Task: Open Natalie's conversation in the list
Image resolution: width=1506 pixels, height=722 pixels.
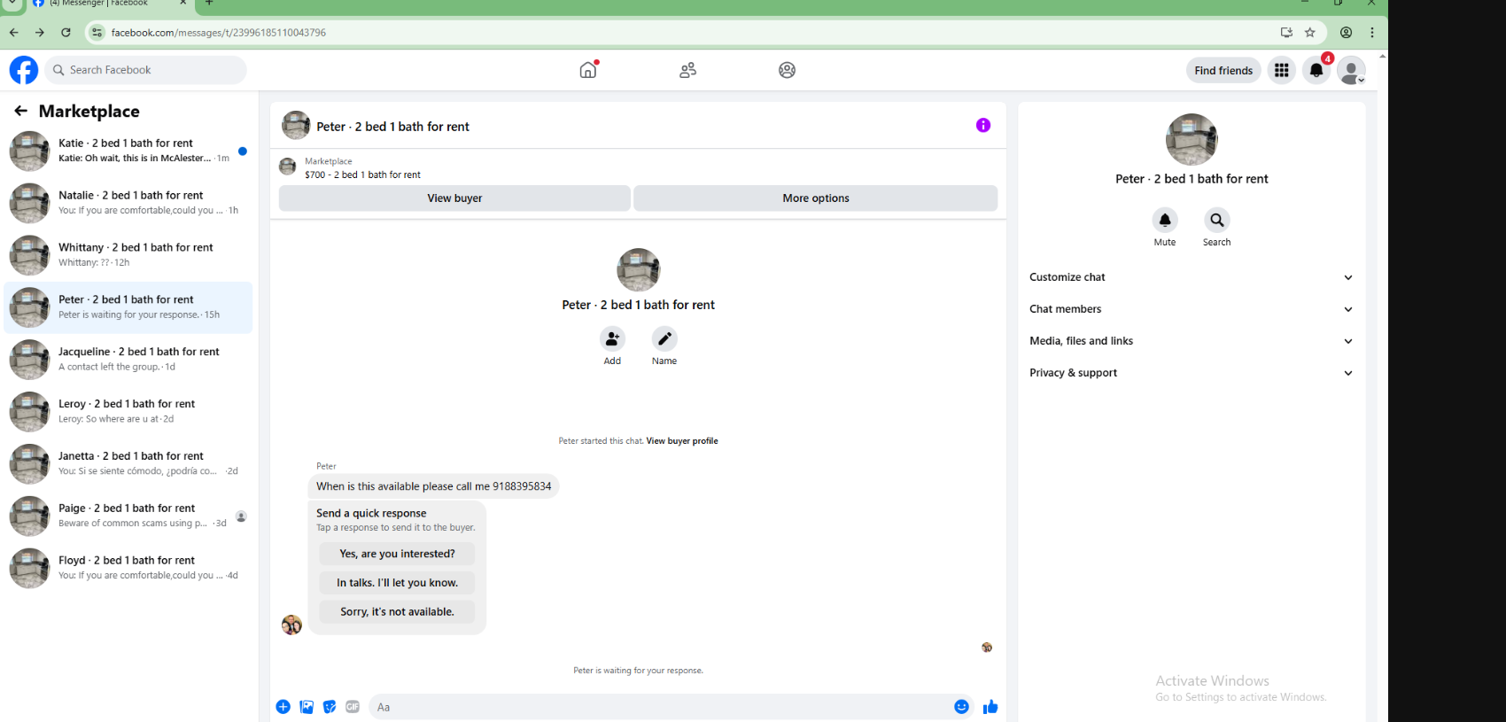Action: [x=128, y=203]
